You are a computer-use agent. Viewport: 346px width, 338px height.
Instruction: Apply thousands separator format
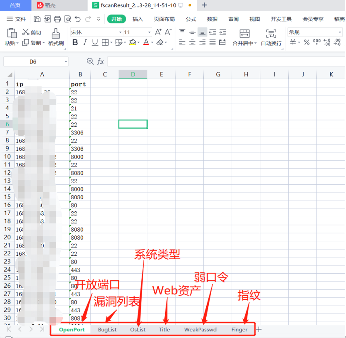pos(316,42)
